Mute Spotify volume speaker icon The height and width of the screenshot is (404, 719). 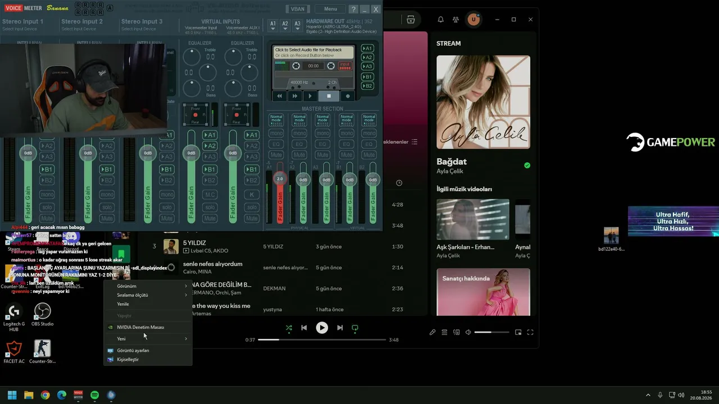coord(468,332)
